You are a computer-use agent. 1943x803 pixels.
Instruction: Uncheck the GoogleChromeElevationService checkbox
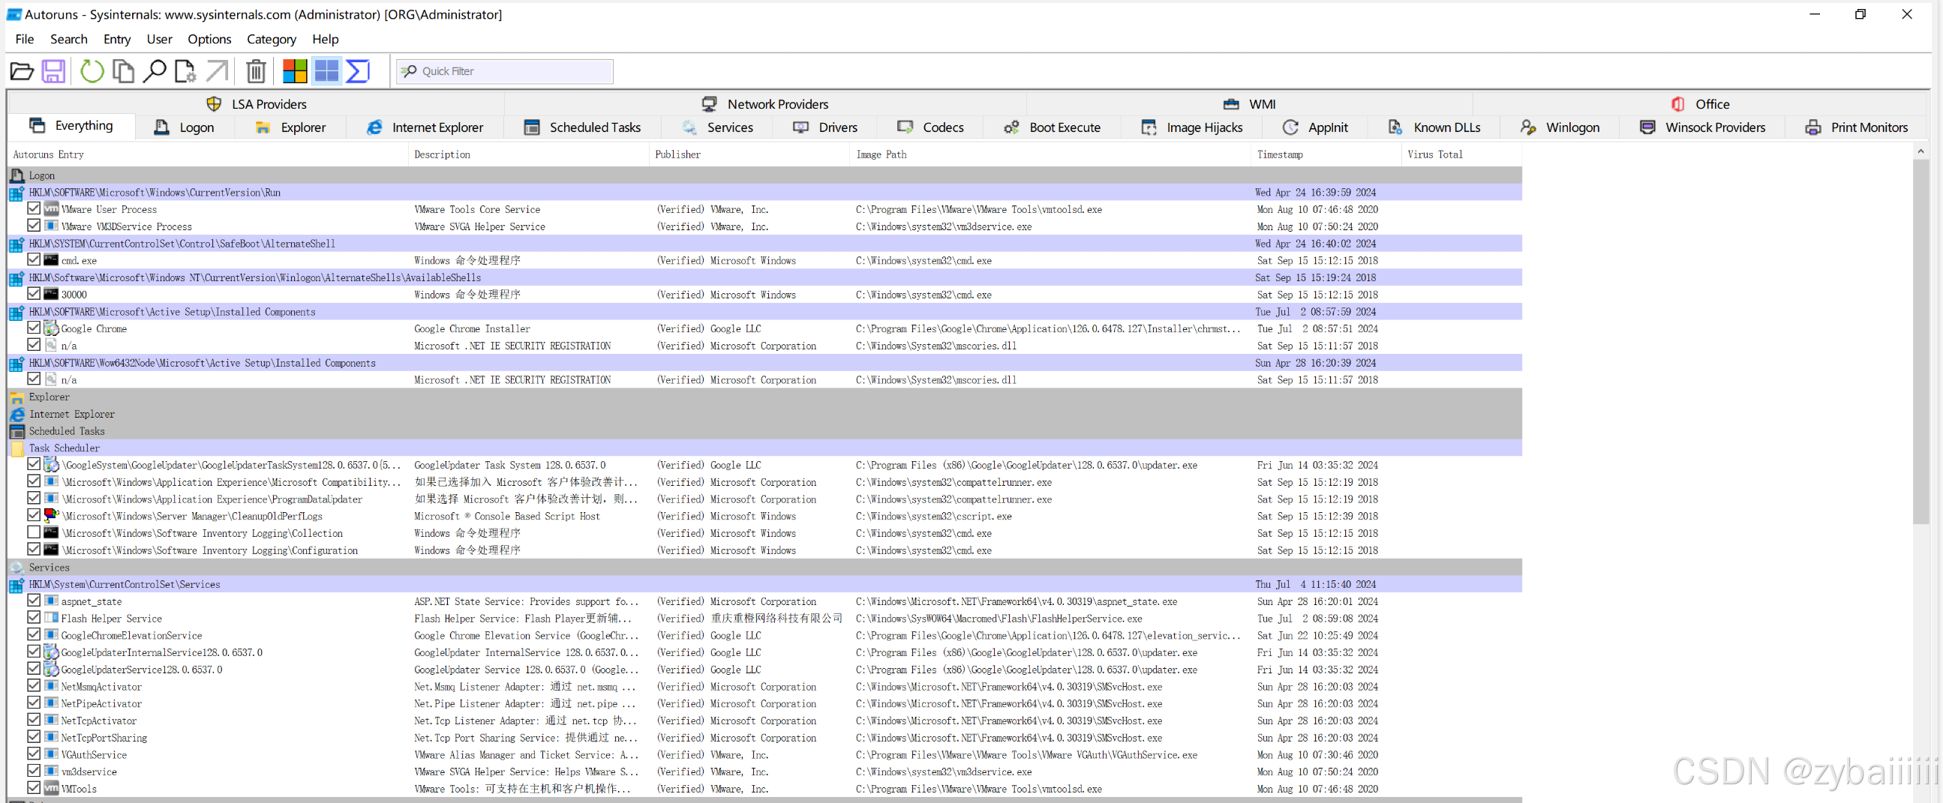(x=34, y=634)
